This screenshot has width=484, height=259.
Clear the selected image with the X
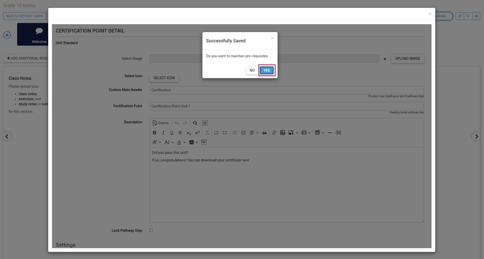[x=385, y=59]
